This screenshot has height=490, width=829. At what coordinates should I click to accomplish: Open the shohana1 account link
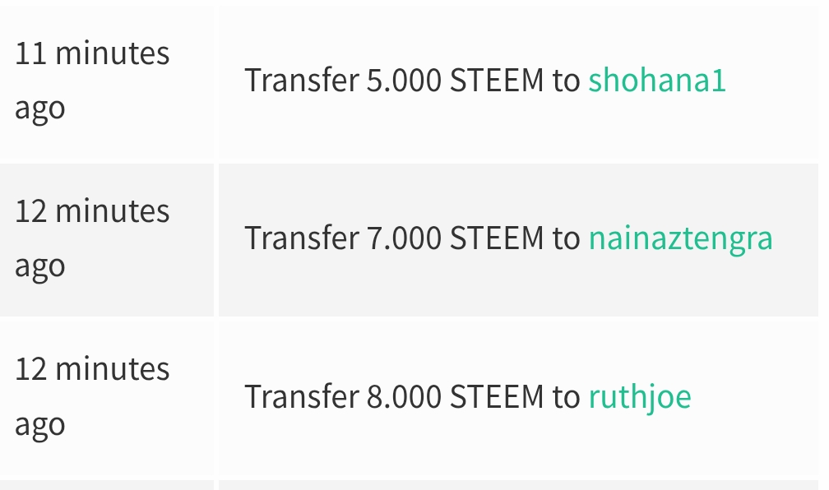(656, 81)
